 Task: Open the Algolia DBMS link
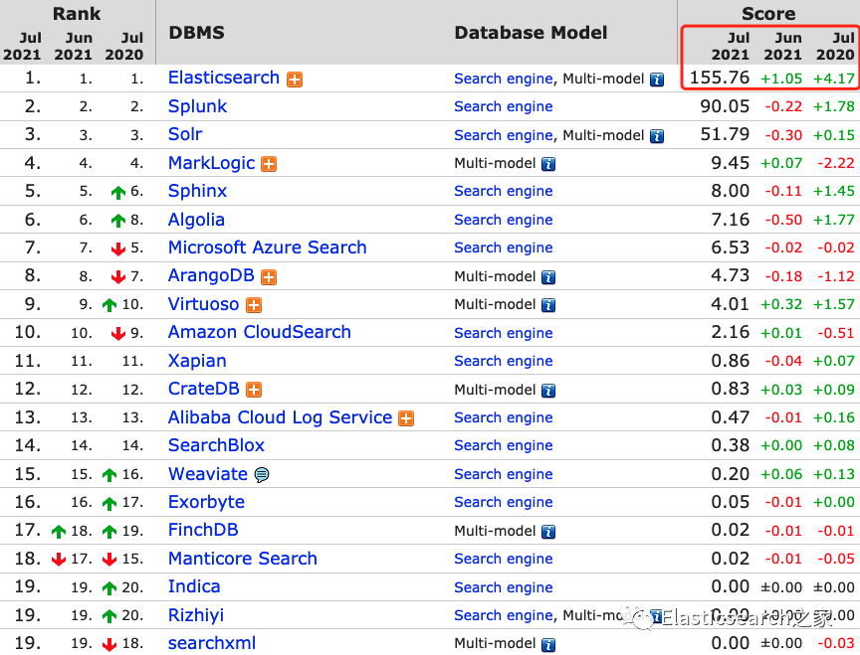tap(196, 220)
